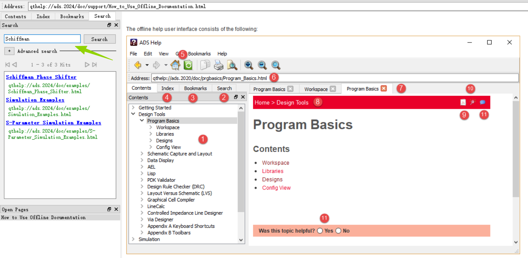The height and width of the screenshot is (258, 528).
Task: Select Yes for Was this topic helpful
Action: [x=320, y=231]
